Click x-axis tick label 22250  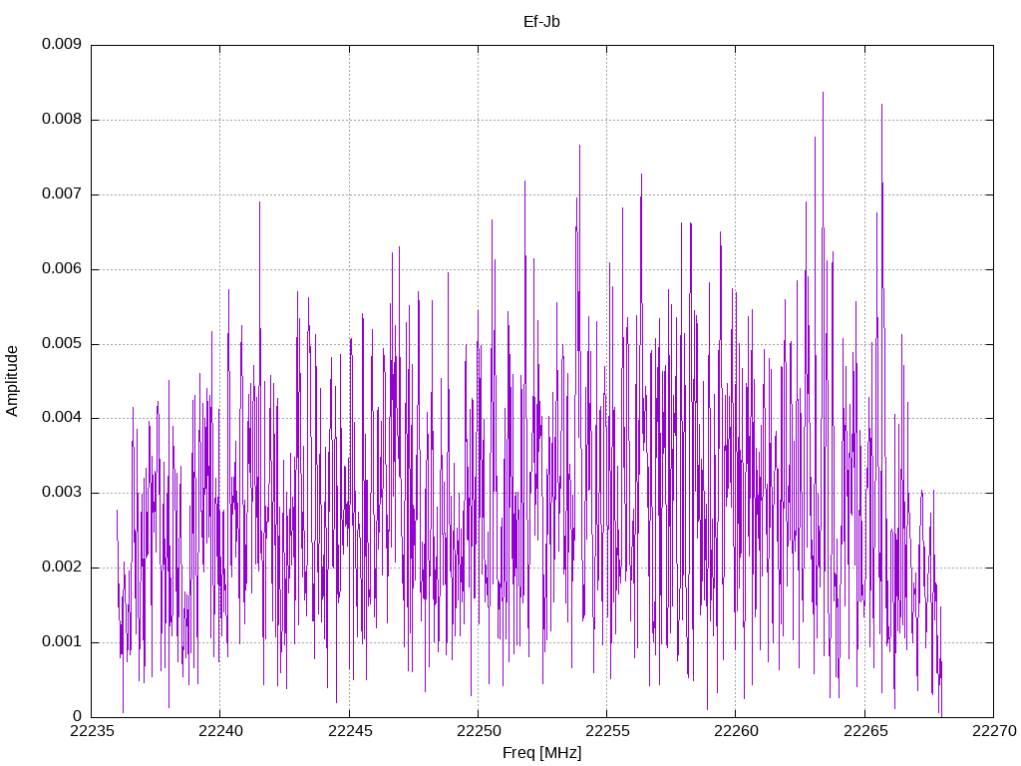point(478,731)
